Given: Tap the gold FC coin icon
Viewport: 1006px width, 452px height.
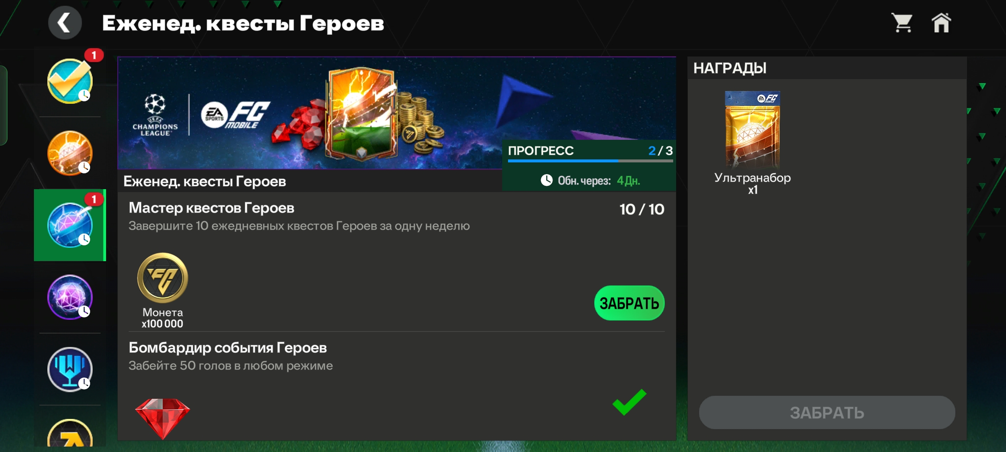Looking at the screenshot, I should pyautogui.click(x=163, y=278).
